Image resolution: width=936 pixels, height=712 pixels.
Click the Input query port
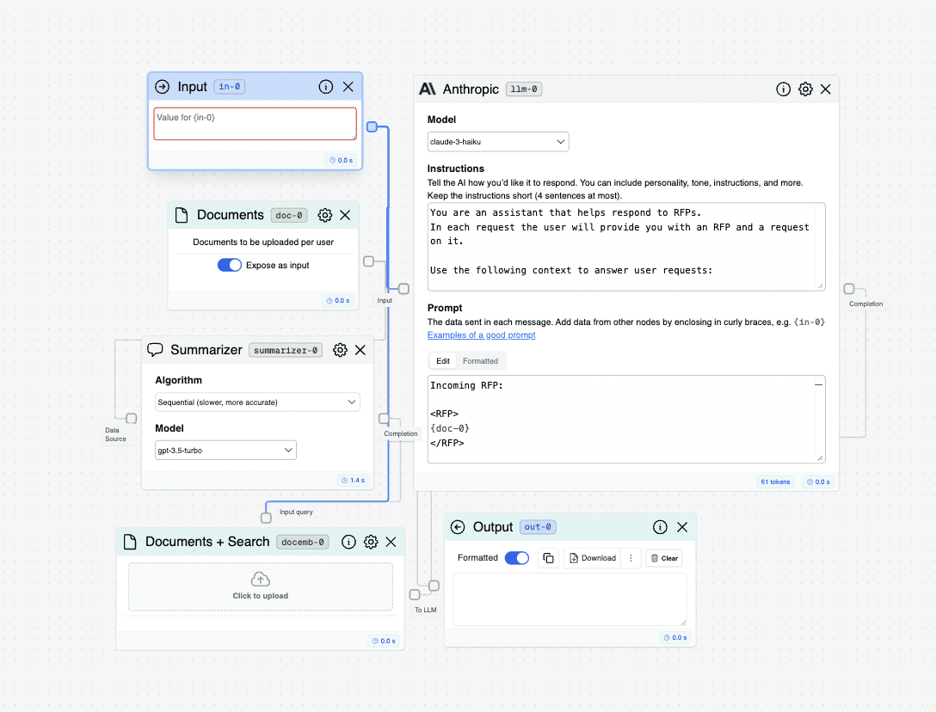[x=266, y=518]
